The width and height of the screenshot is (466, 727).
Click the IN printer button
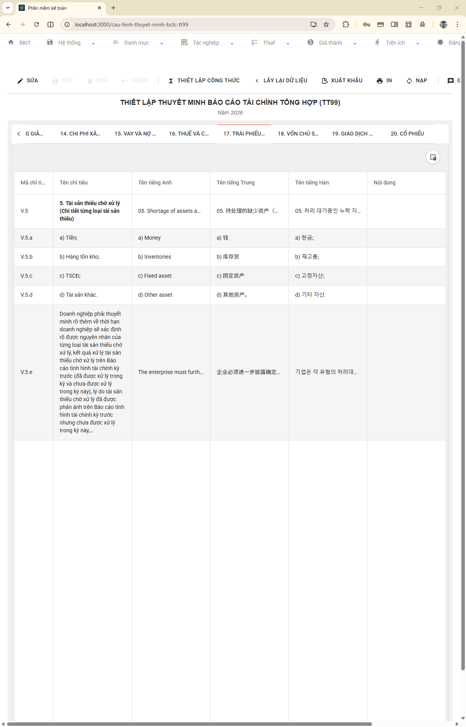384,80
